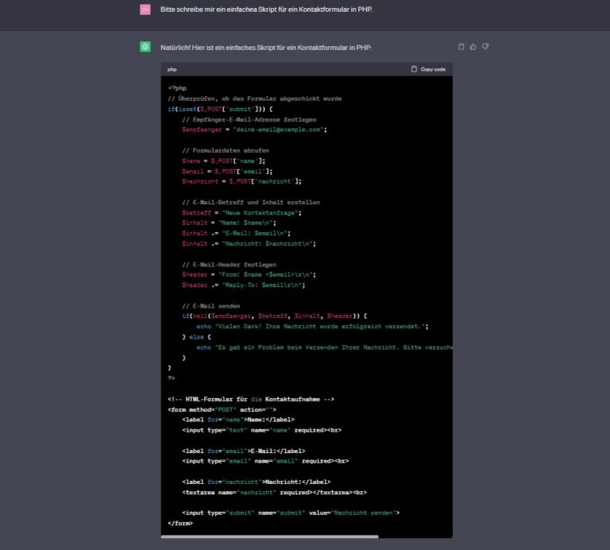Click the user prompt about the Kontaktformular
This screenshot has width=610, height=550.
point(266,10)
